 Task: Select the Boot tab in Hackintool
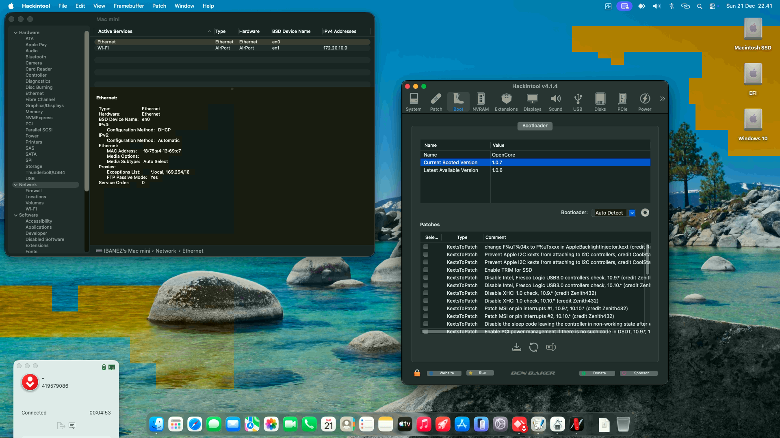458,102
